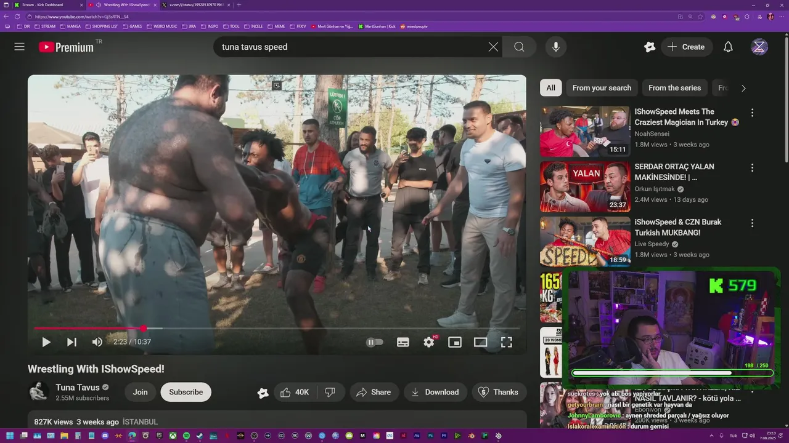Open the STREAM bookmarks folder

click(45, 26)
